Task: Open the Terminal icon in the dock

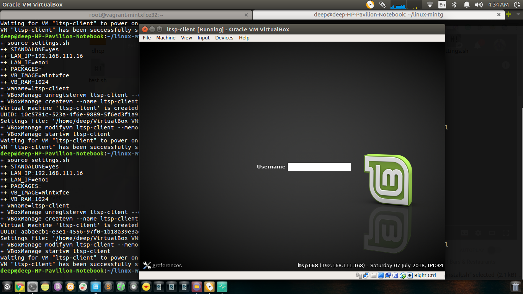Action: (x=33, y=287)
